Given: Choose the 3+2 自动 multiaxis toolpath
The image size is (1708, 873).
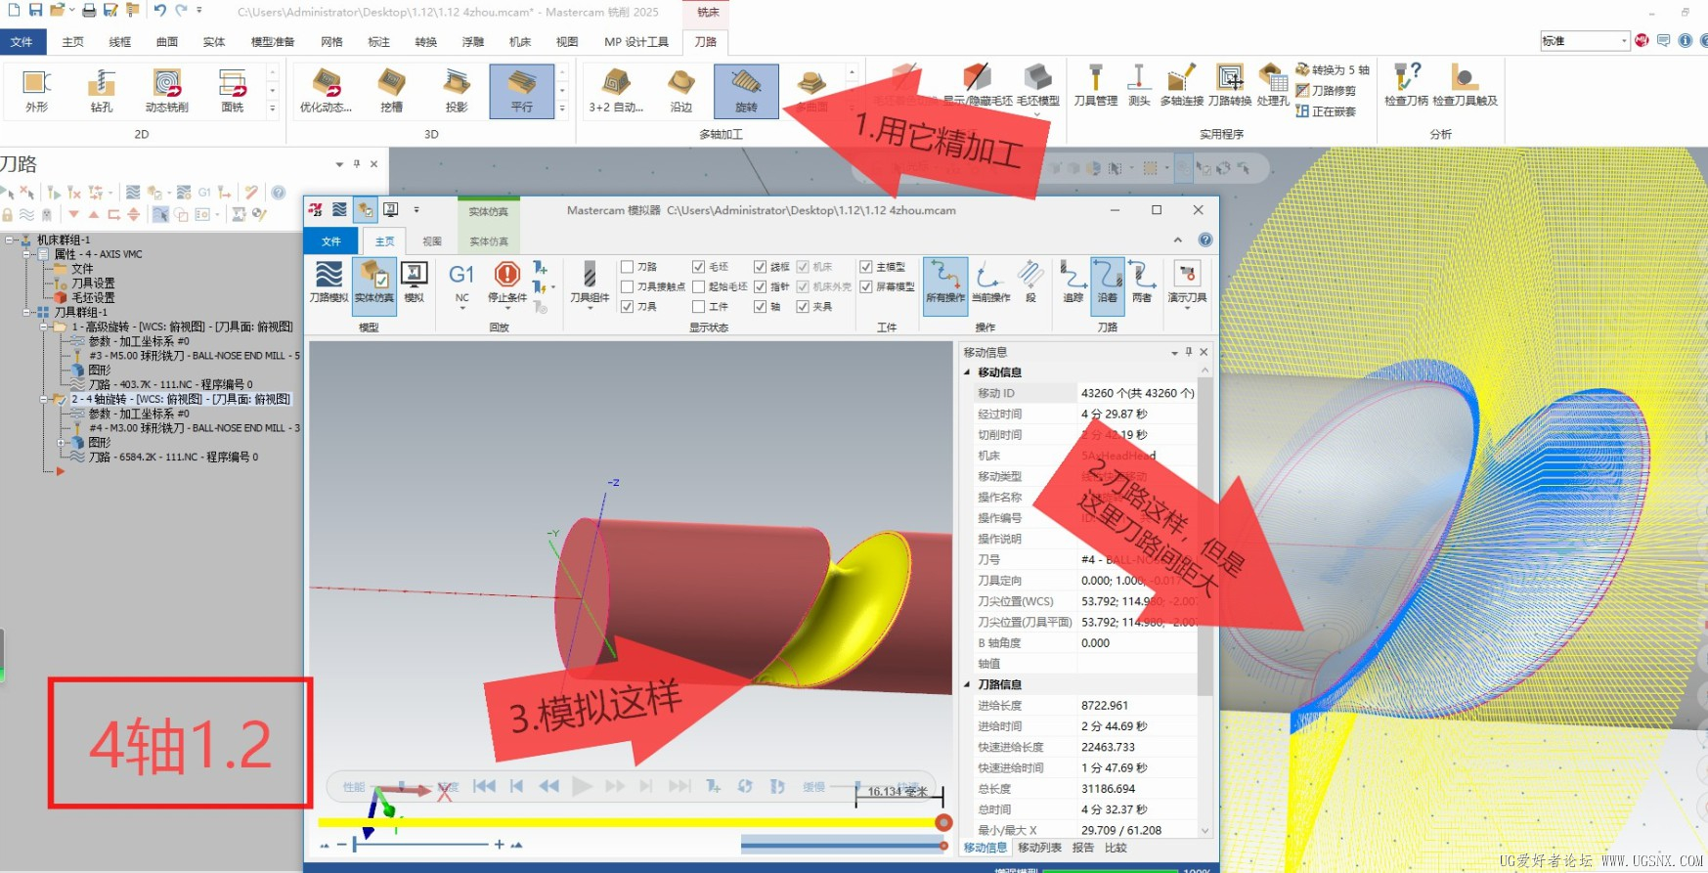Looking at the screenshot, I should 616,92.
